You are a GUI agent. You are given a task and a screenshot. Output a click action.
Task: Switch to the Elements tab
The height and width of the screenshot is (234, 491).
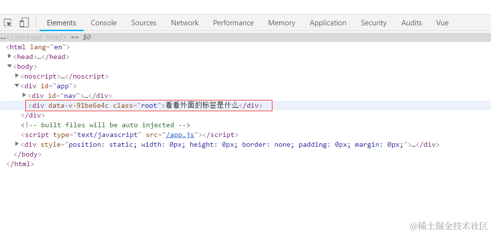62,23
